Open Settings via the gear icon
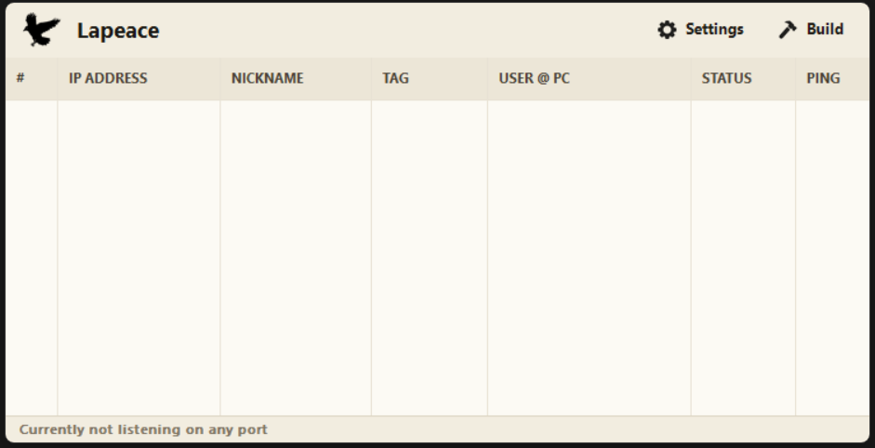Viewport: 875px width, 448px height. point(667,30)
